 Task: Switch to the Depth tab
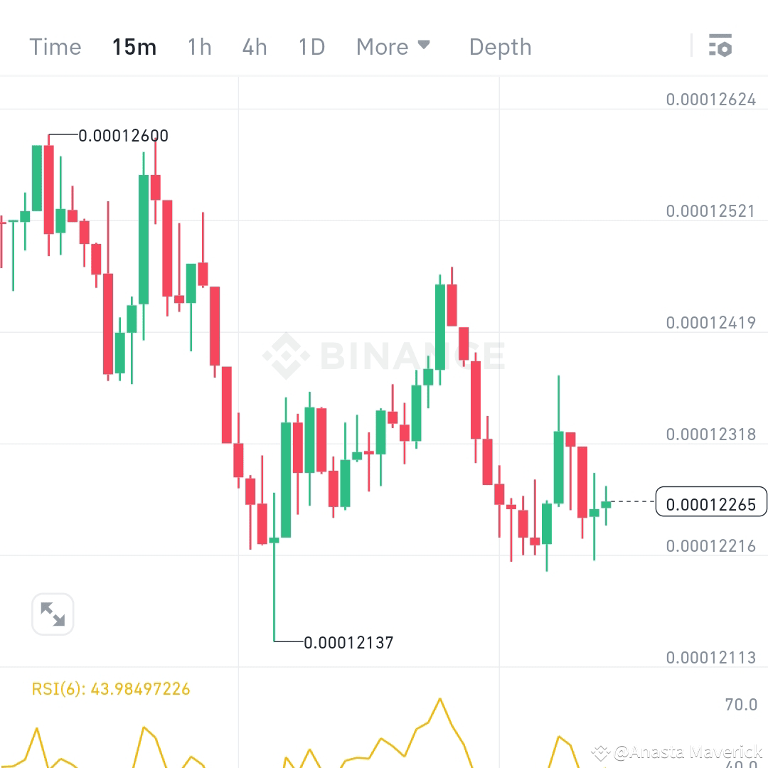coord(500,46)
